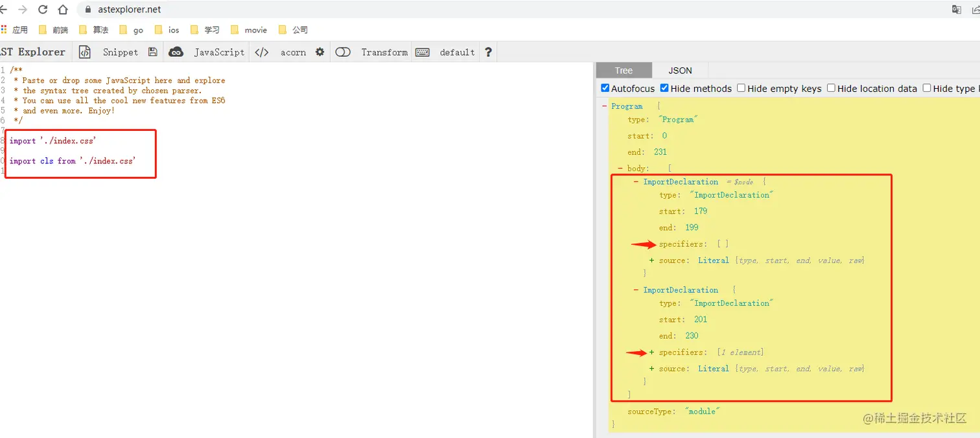Open the 前端 bookmark folder
Viewport: 980px width, 438px height.
[x=54, y=30]
